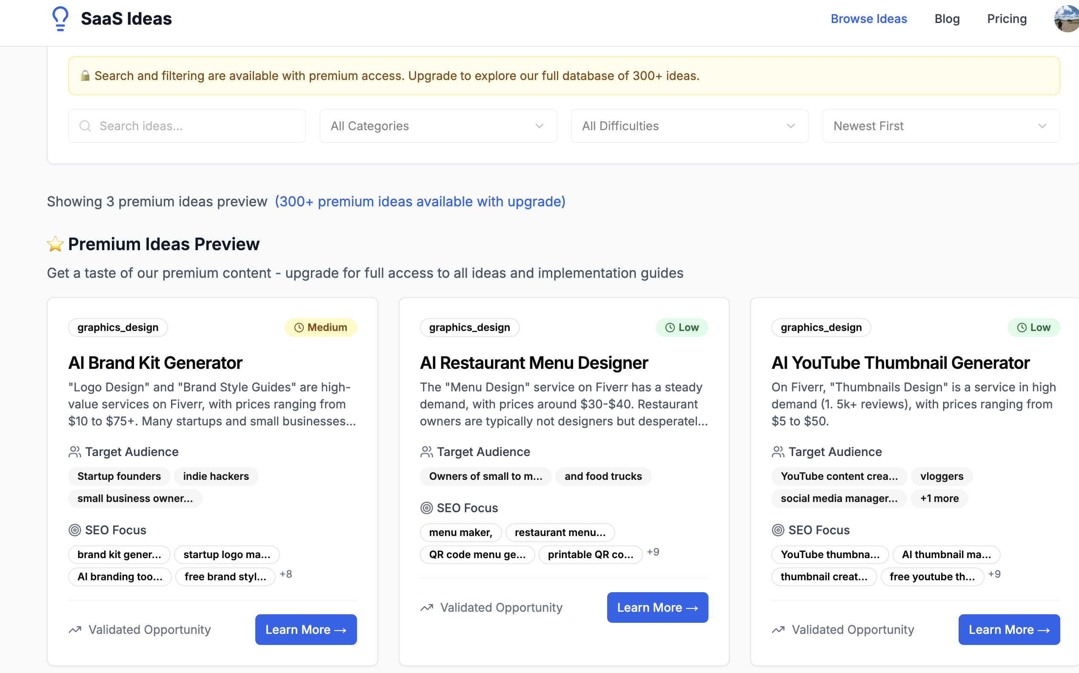The image size is (1079, 673).
Task: Click the clock icon on the Medium badge
Action: pyautogui.click(x=299, y=327)
